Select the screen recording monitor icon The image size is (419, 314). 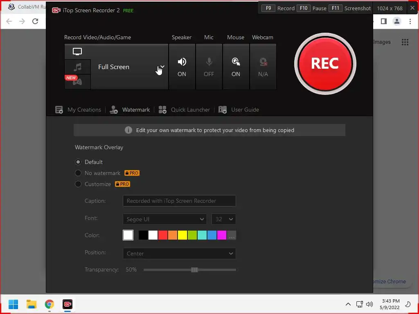[77, 52]
